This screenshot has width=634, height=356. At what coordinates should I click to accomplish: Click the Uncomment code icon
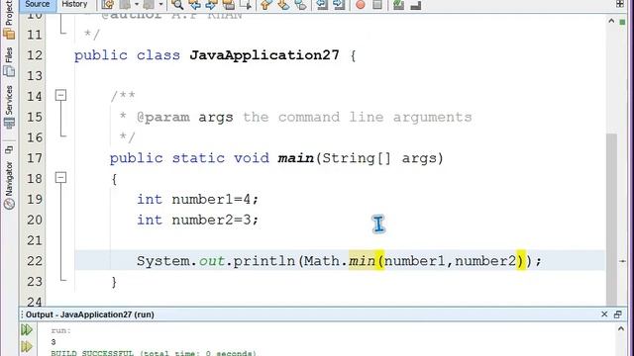point(416,4)
